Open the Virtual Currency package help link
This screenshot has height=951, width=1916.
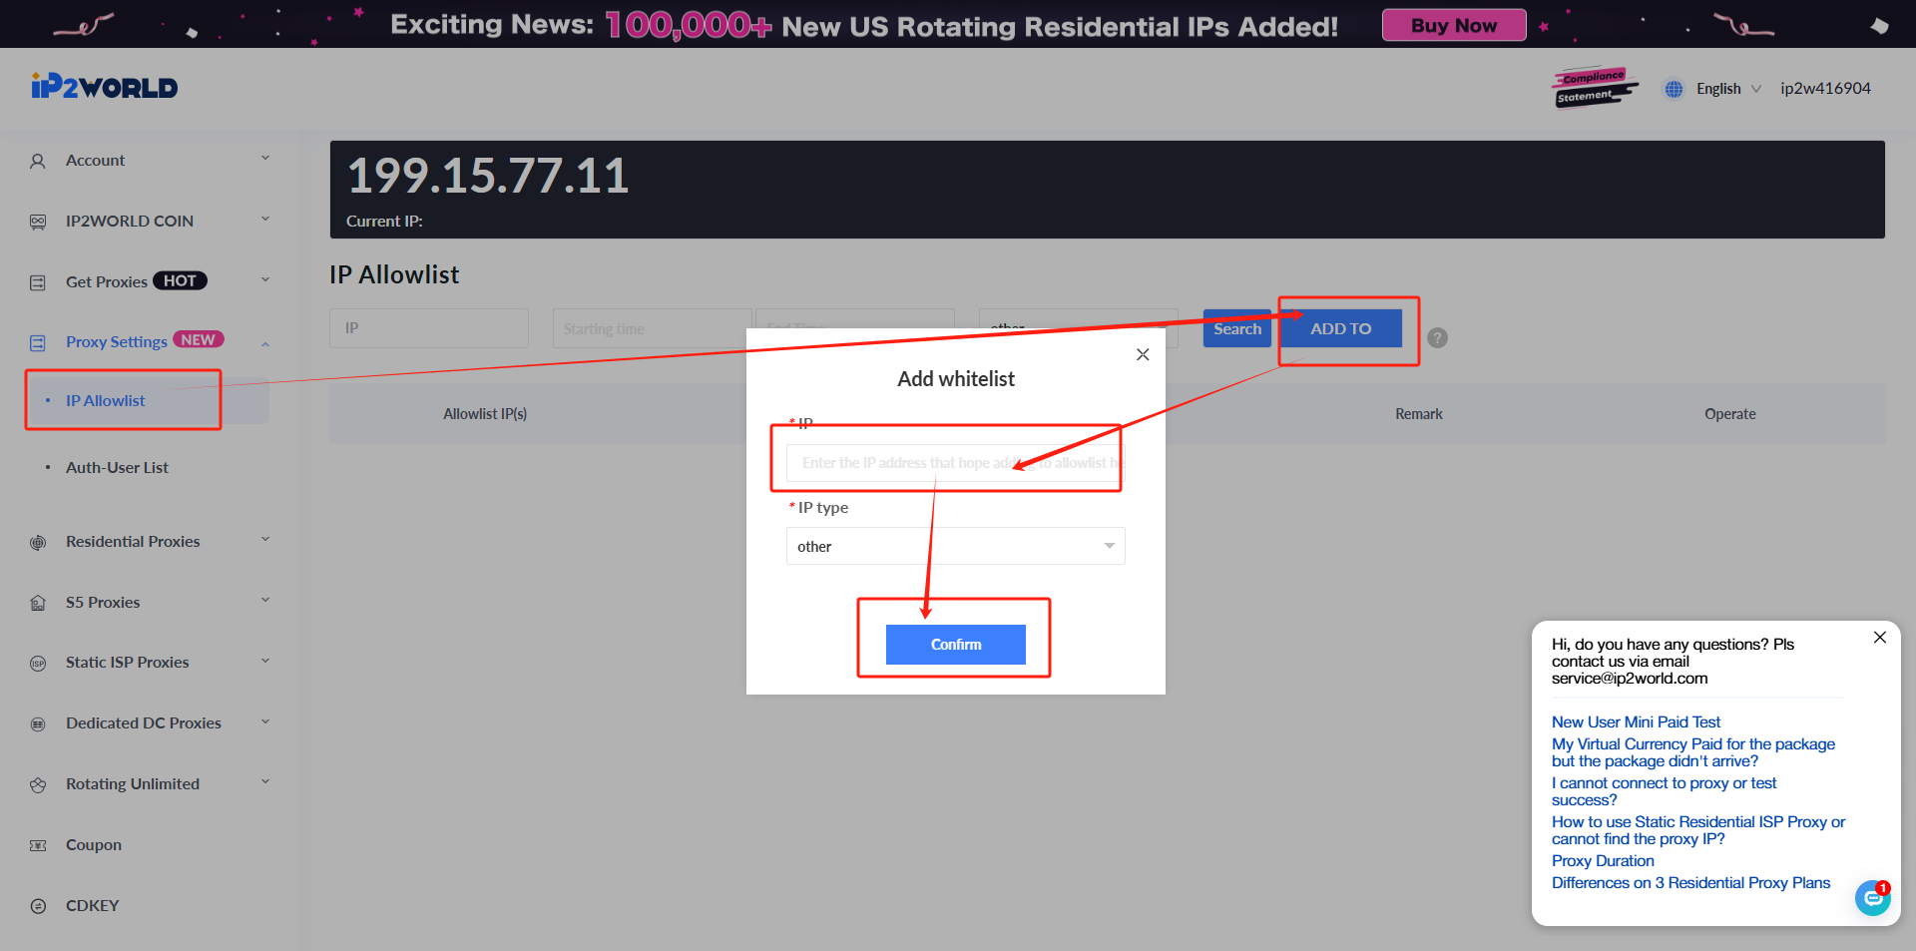pos(1693,752)
